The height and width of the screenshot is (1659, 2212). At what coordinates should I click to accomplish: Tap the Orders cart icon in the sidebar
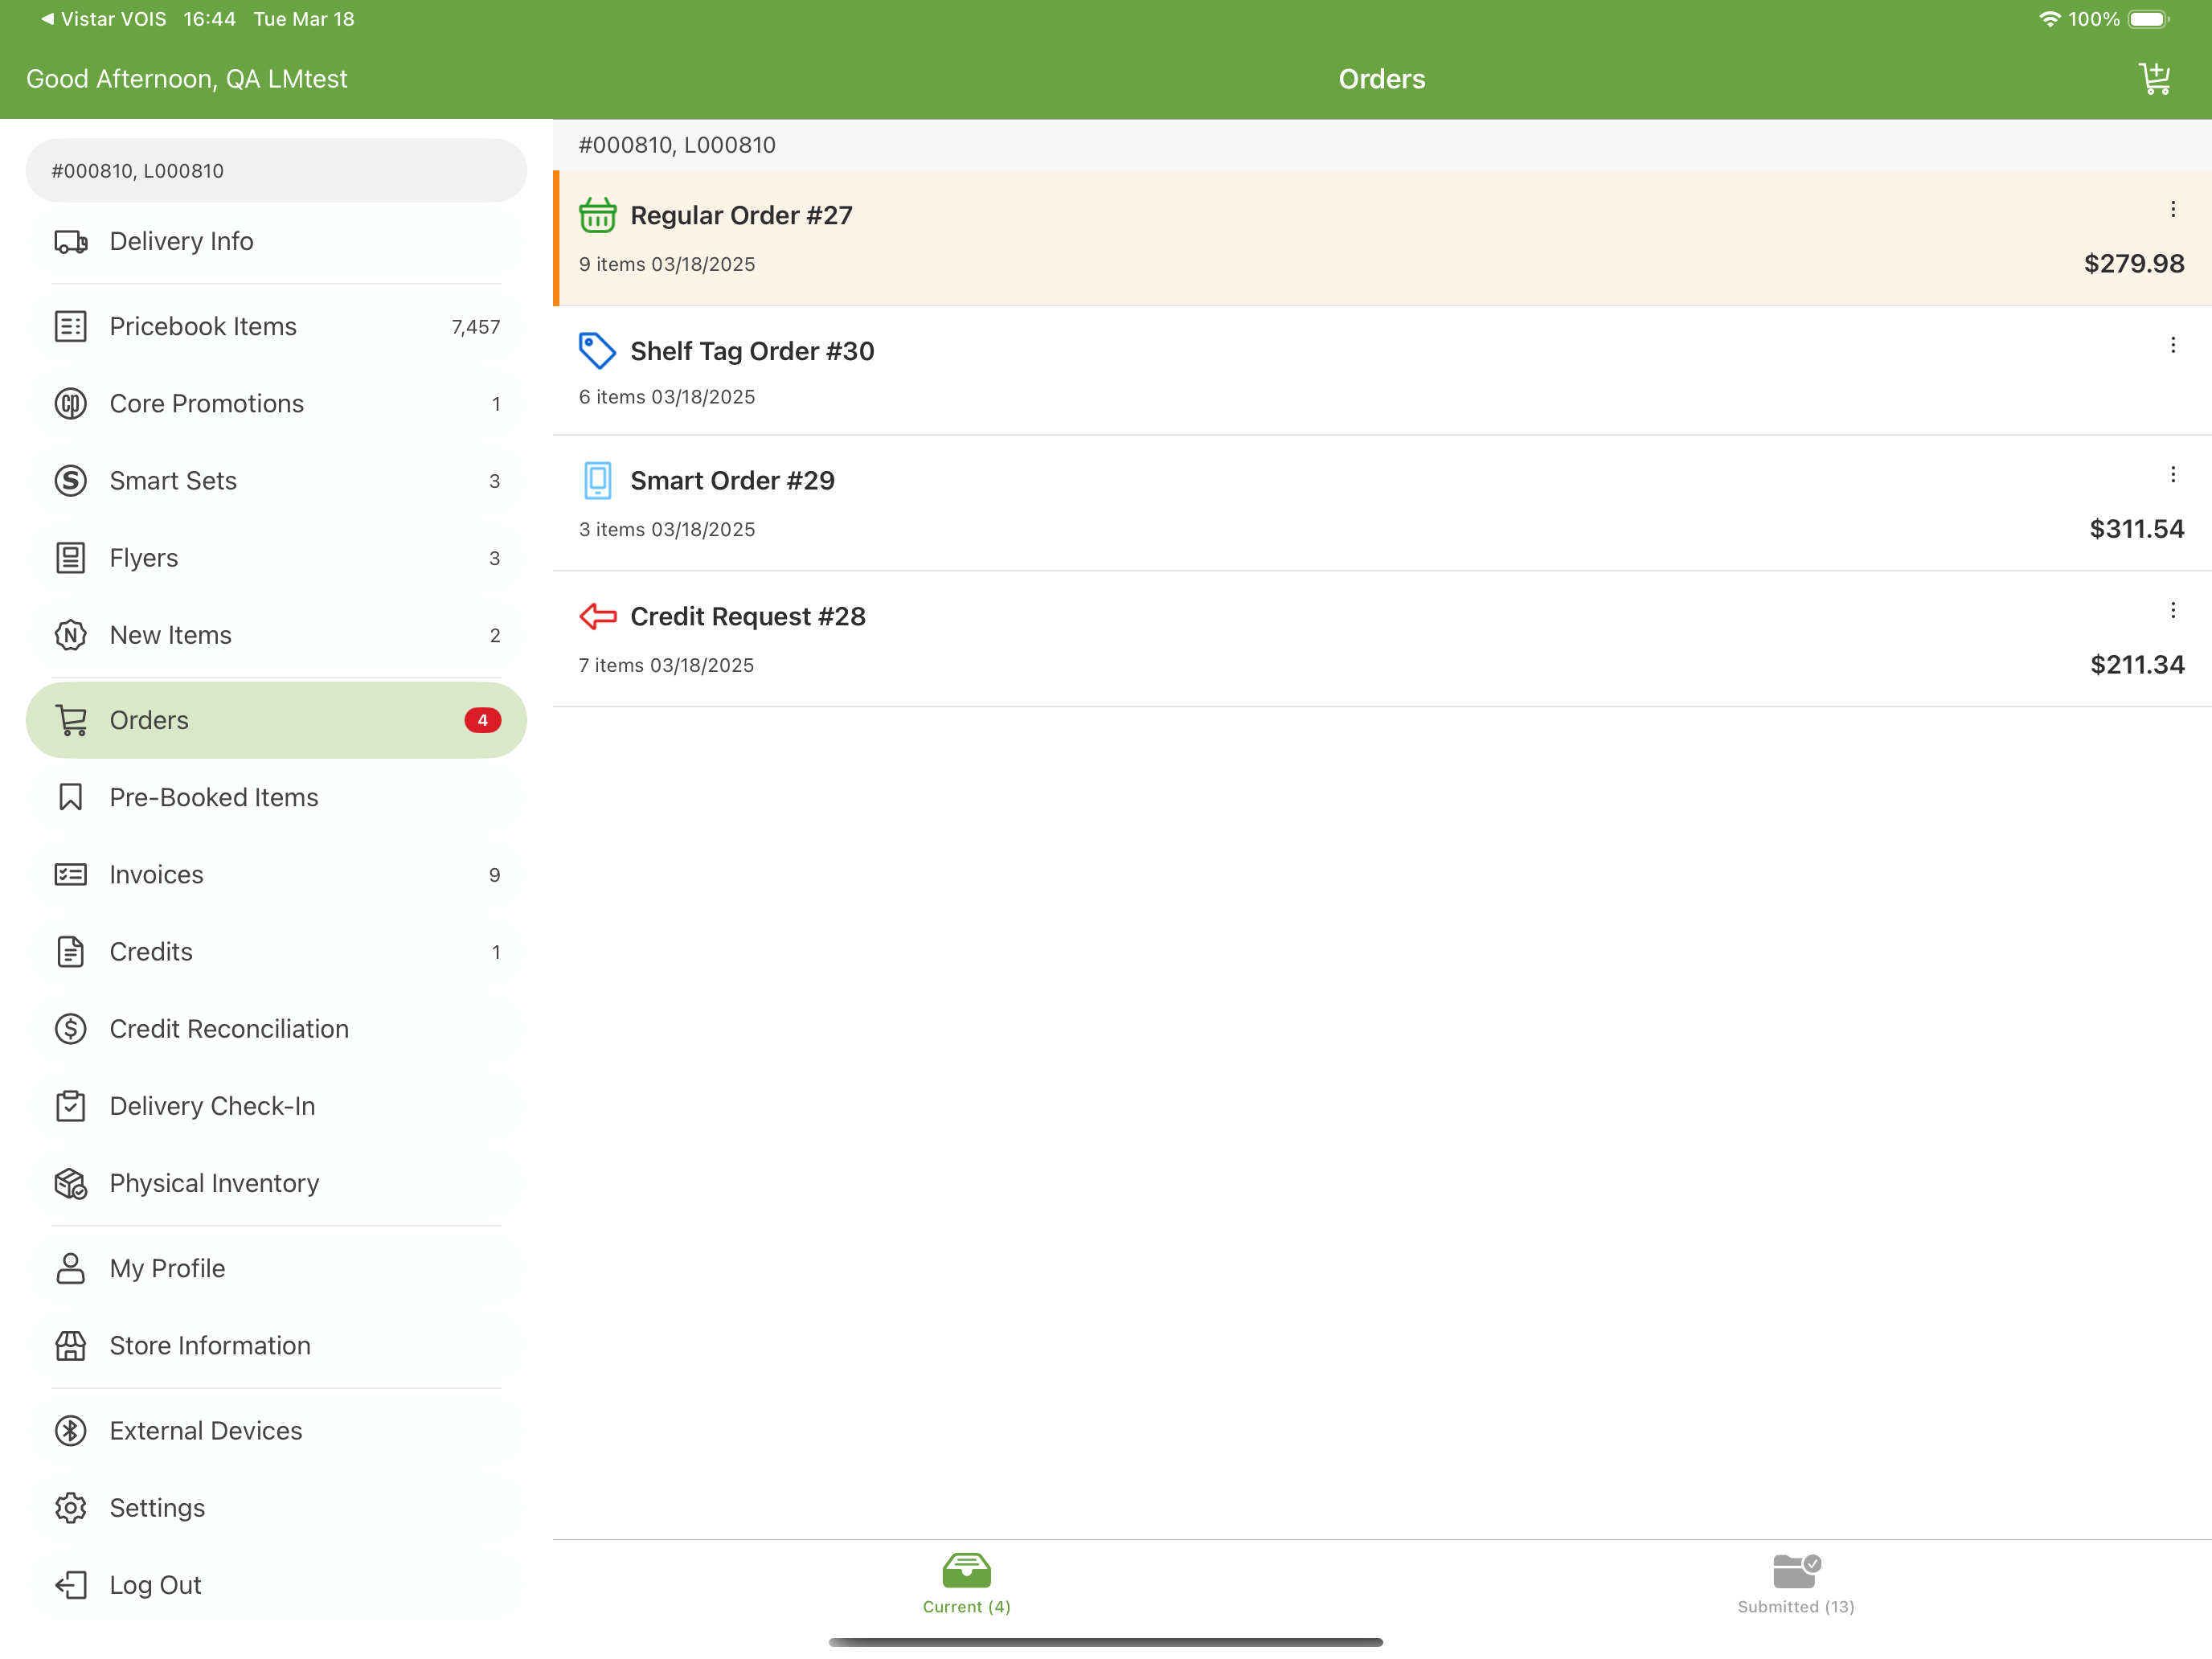point(70,720)
